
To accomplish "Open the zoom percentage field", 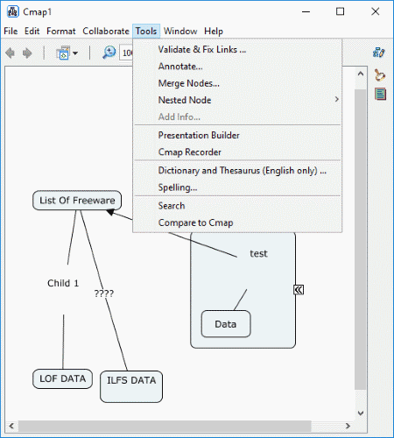I will [126, 53].
